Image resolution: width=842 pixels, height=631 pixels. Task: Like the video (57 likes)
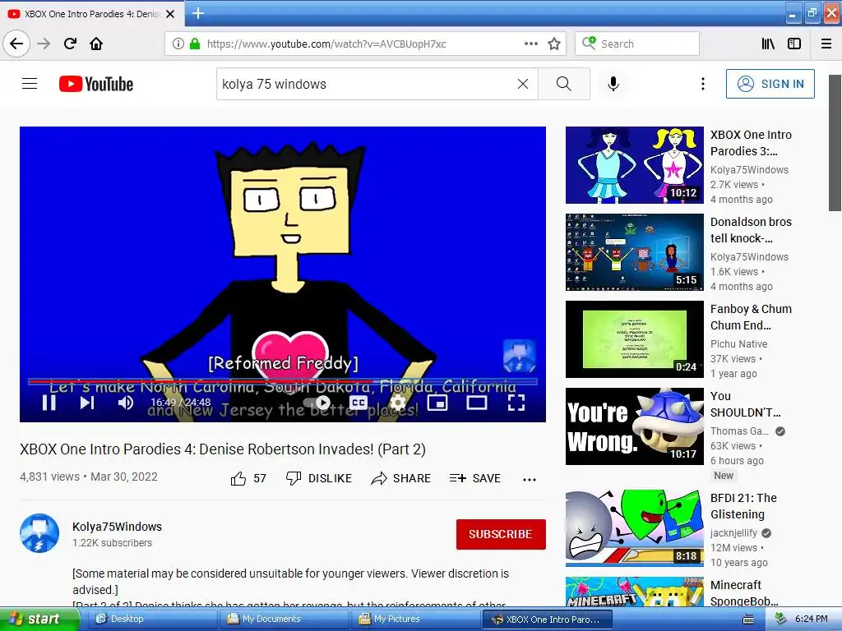248,478
